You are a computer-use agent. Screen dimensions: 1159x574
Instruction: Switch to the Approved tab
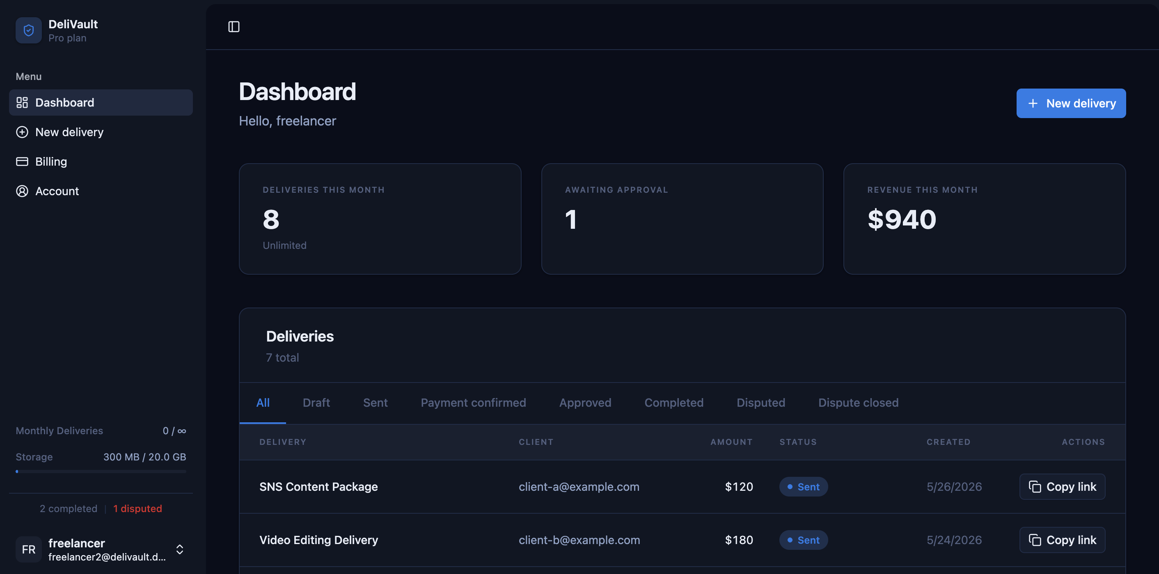585,403
